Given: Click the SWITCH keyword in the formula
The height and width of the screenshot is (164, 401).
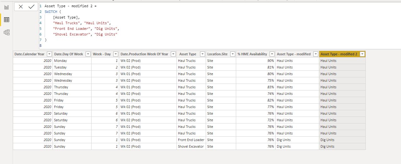Looking at the screenshot, I should coord(51,12).
